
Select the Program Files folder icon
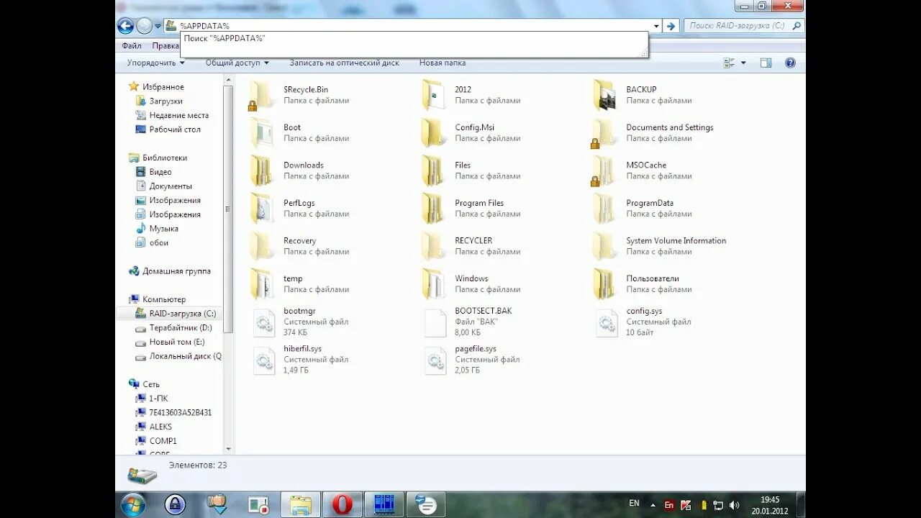(432, 209)
